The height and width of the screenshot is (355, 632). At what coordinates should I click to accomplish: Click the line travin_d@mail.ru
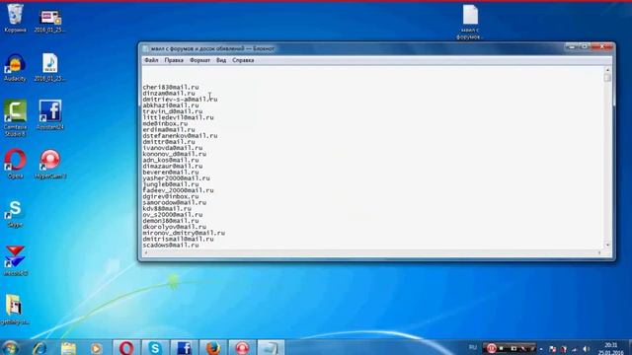tap(173, 111)
